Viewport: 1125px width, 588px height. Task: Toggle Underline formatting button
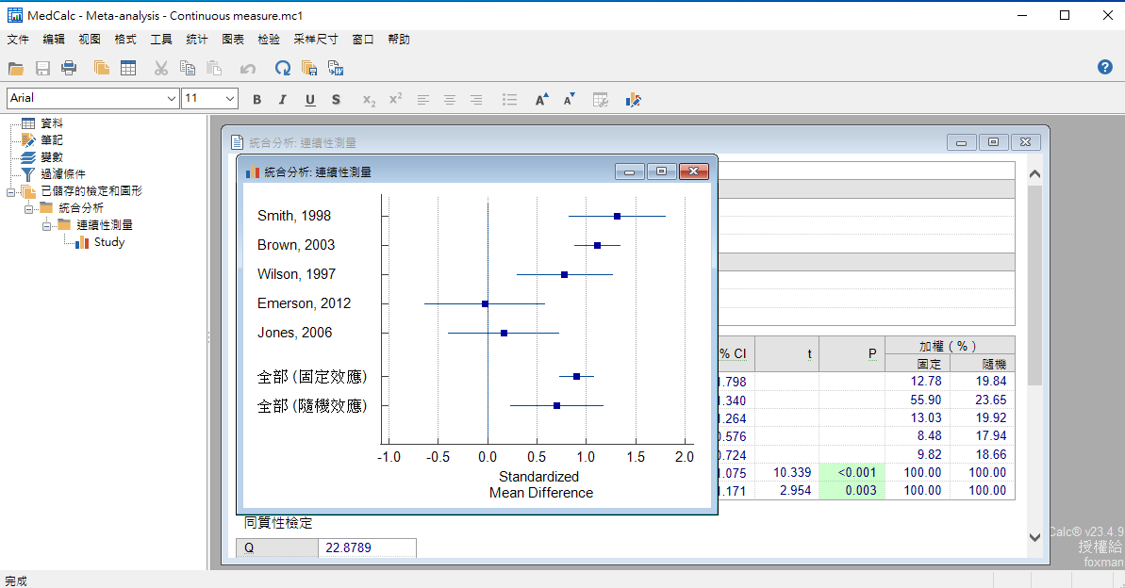(309, 99)
